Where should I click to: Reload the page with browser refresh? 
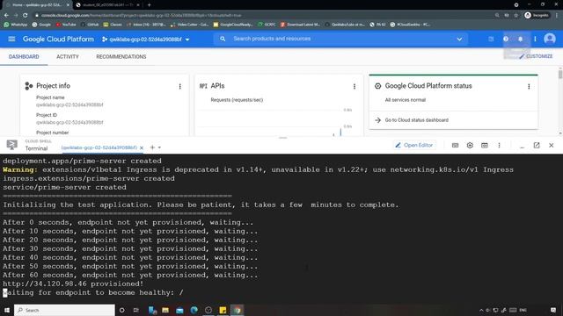click(x=26, y=16)
